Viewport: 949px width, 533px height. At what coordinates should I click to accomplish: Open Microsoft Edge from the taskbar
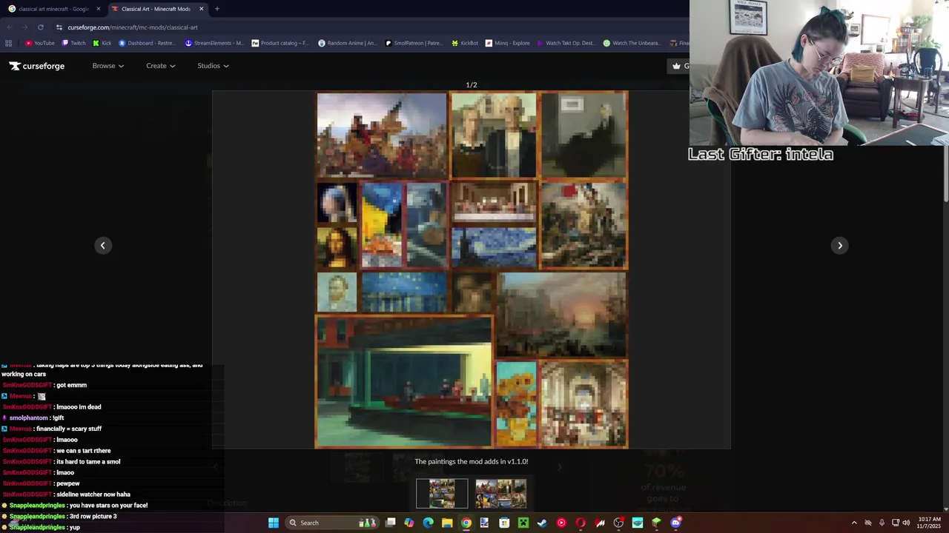click(x=428, y=523)
